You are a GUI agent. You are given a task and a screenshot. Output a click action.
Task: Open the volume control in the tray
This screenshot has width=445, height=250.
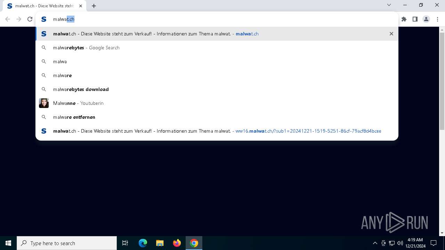click(400, 243)
